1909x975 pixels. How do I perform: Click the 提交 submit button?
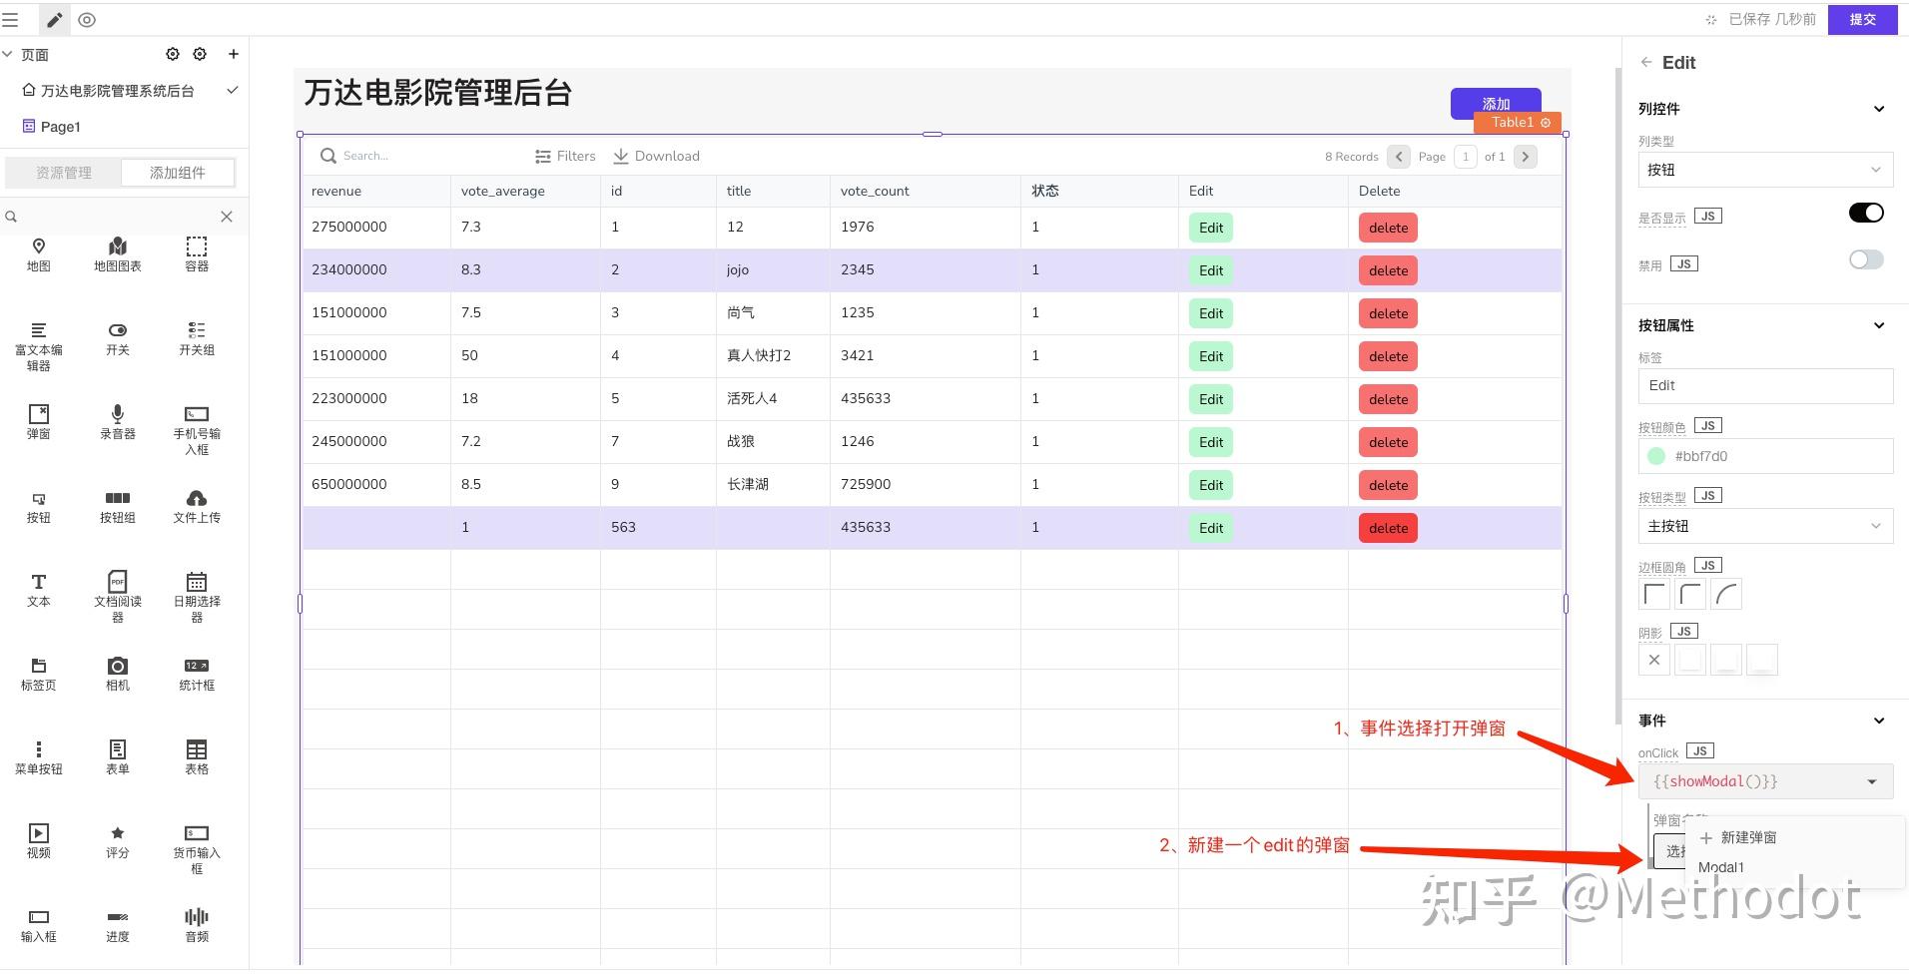(1862, 19)
